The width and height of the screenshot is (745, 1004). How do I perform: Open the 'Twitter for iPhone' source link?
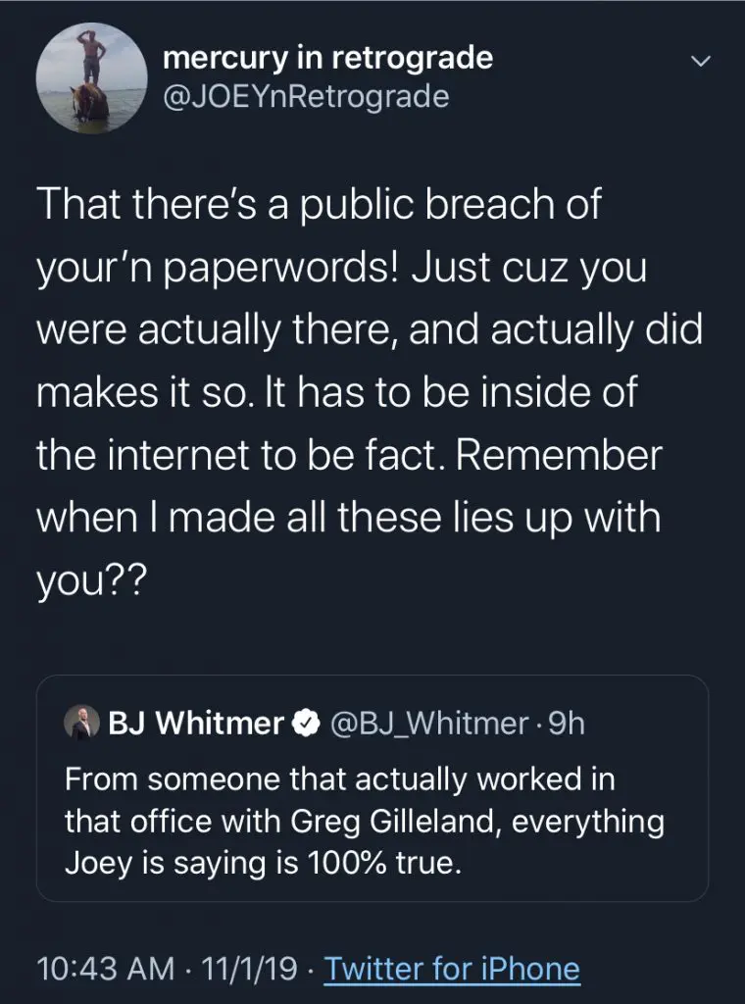pos(452,970)
